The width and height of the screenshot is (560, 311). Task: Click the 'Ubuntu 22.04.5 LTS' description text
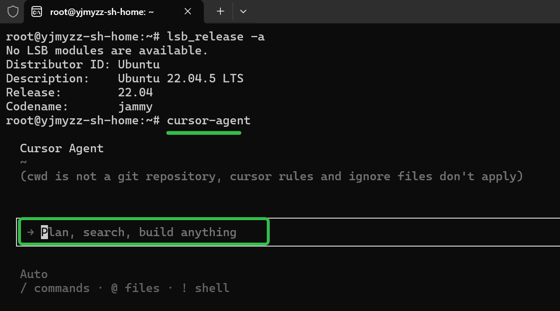pyautogui.click(x=181, y=78)
